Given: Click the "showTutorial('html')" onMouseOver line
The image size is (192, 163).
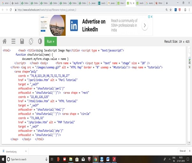Looking at the screenshot, I should point(41,110).
